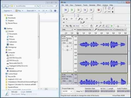Click the Paste icon in edit toolbar
The width and height of the screenshot is (131, 98).
[x=71, y=26]
